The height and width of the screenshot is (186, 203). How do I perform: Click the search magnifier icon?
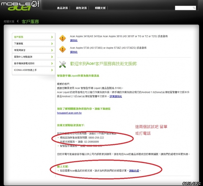tap(194, 8)
